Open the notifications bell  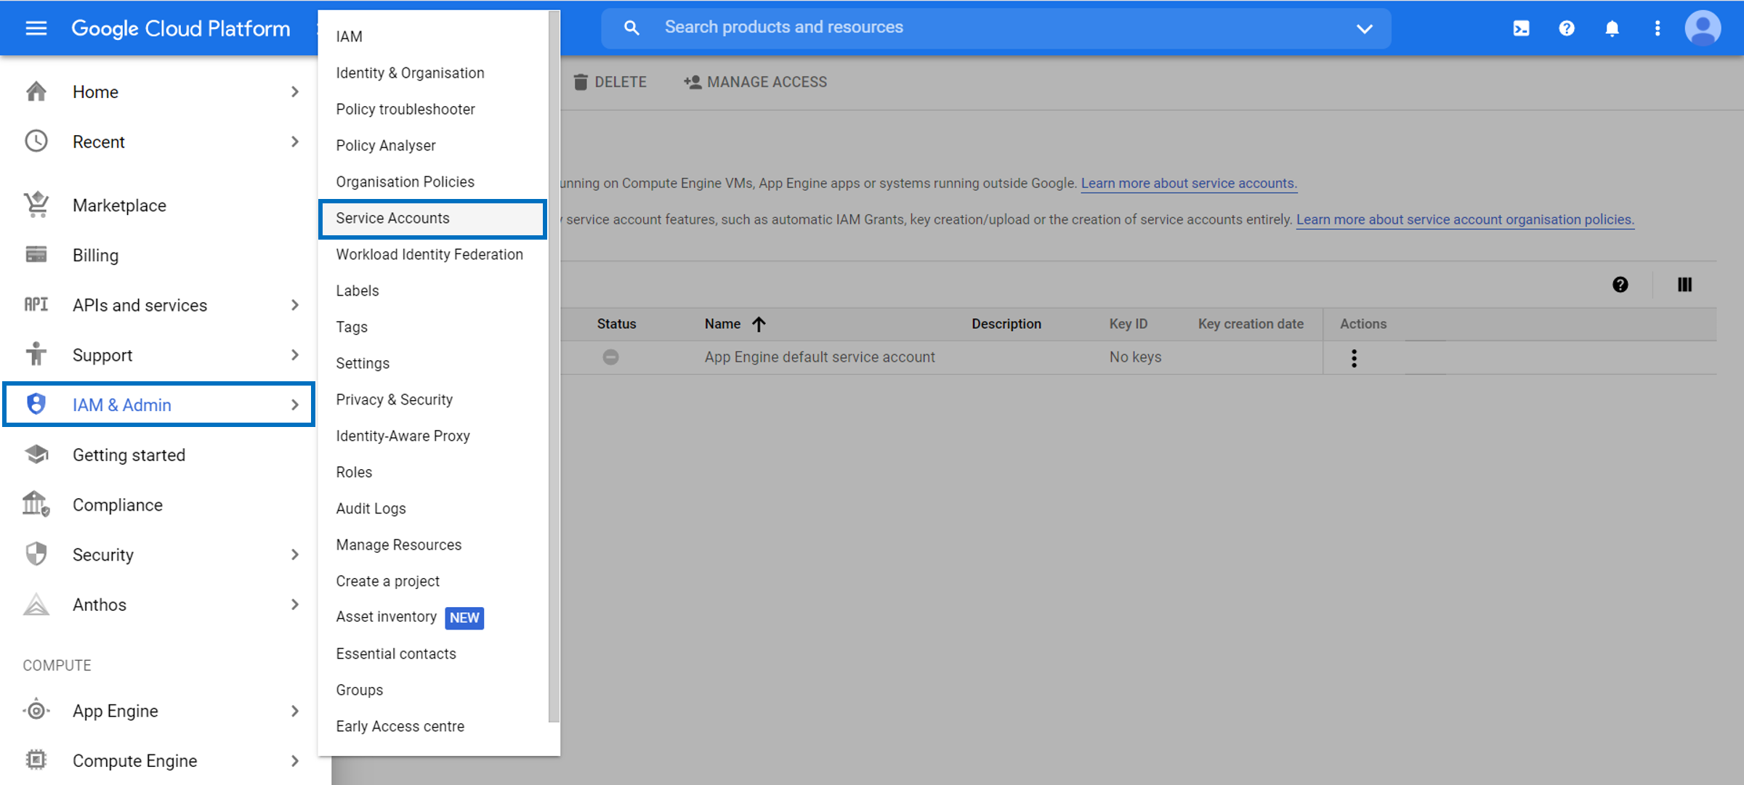tap(1612, 28)
